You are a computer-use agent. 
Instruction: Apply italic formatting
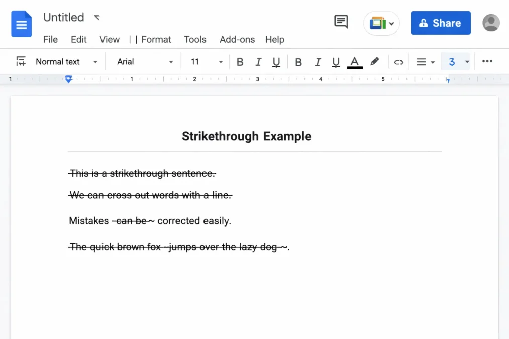(x=258, y=61)
